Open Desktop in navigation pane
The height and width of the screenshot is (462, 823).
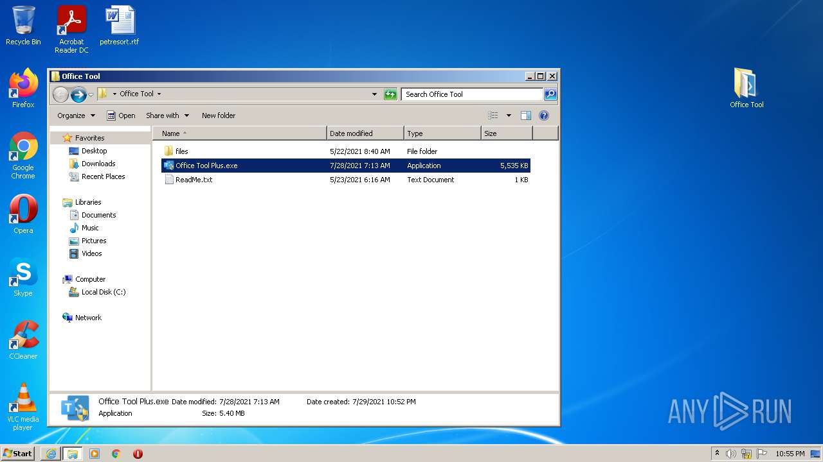click(x=94, y=151)
